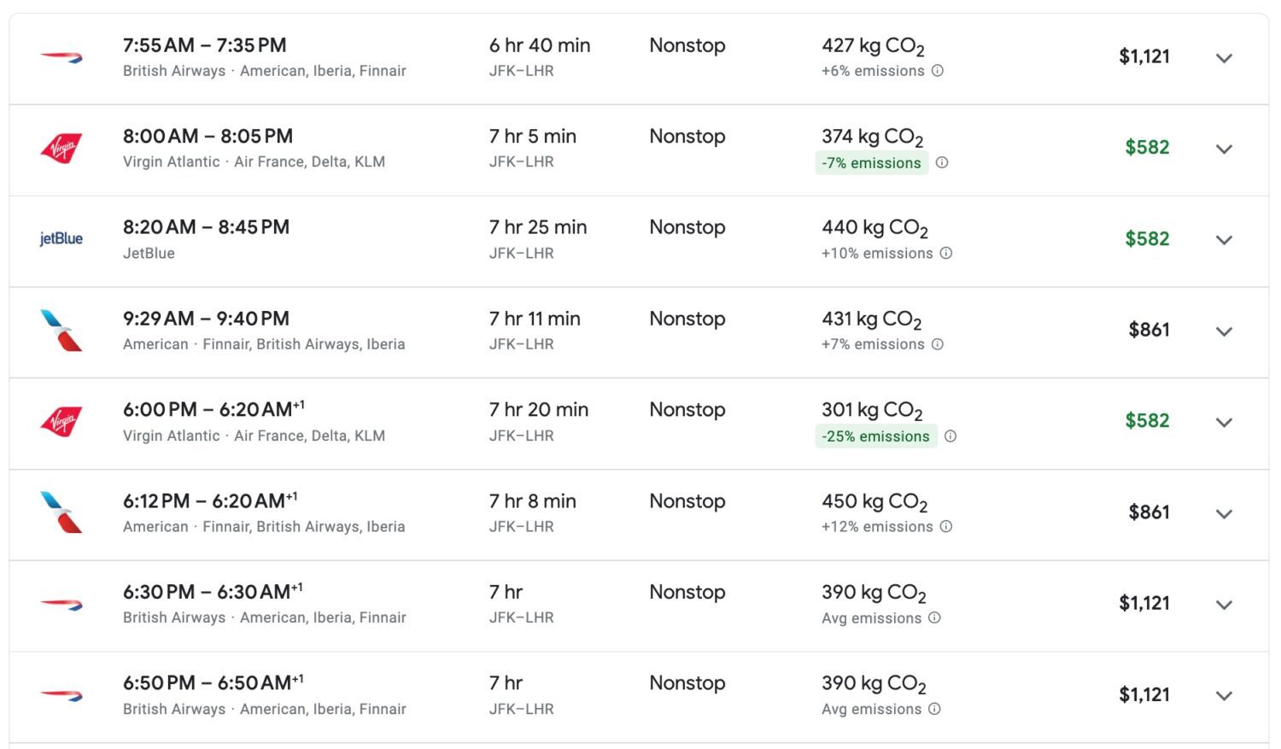Click the -25% emissions green badge

click(875, 436)
